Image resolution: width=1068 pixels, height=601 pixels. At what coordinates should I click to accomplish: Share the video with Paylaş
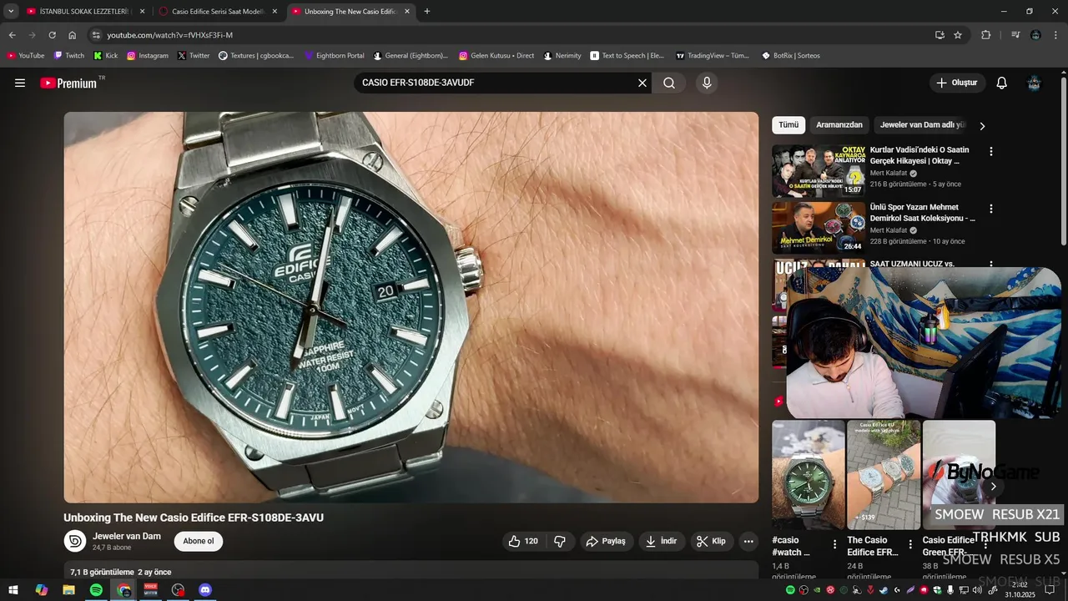pos(607,541)
